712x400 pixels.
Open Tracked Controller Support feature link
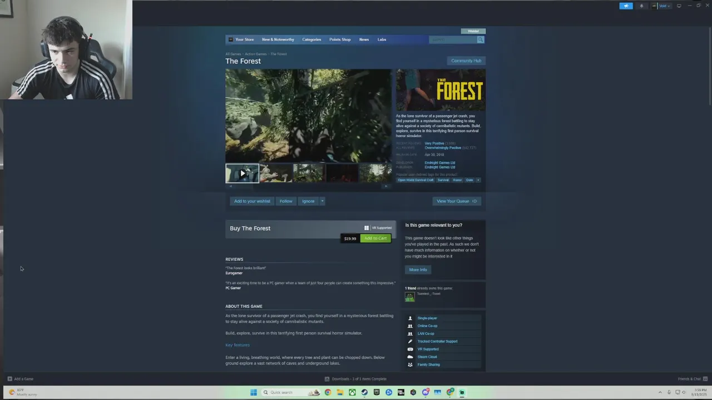[x=437, y=342]
